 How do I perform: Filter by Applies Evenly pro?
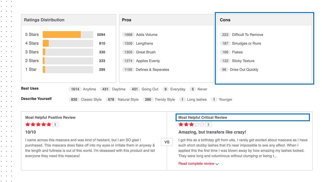(141, 61)
